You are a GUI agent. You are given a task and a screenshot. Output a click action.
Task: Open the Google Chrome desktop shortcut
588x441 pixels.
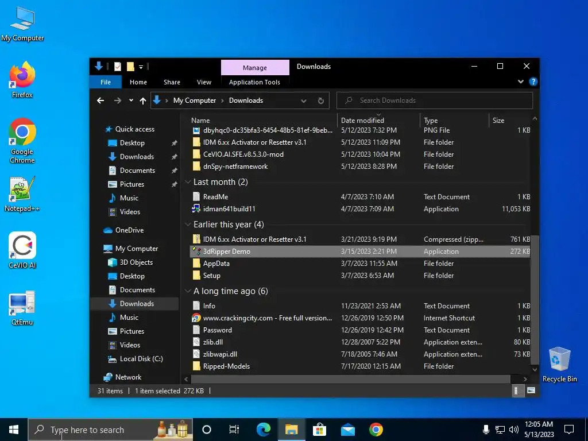(x=22, y=141)
